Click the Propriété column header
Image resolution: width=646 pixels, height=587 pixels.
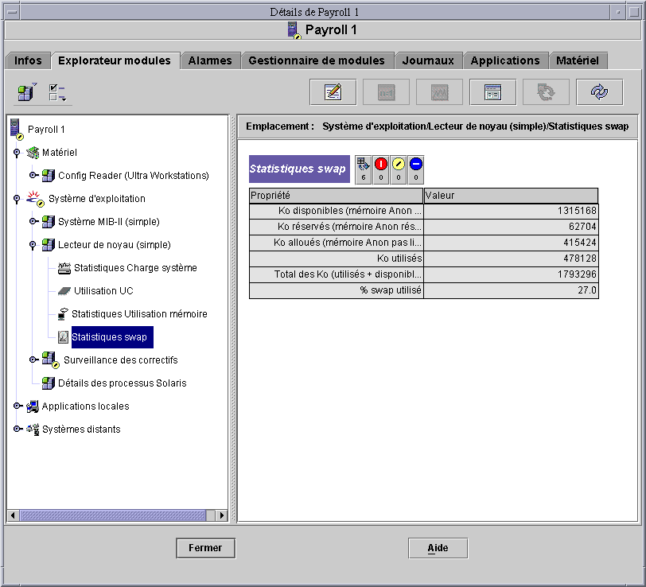337,195
